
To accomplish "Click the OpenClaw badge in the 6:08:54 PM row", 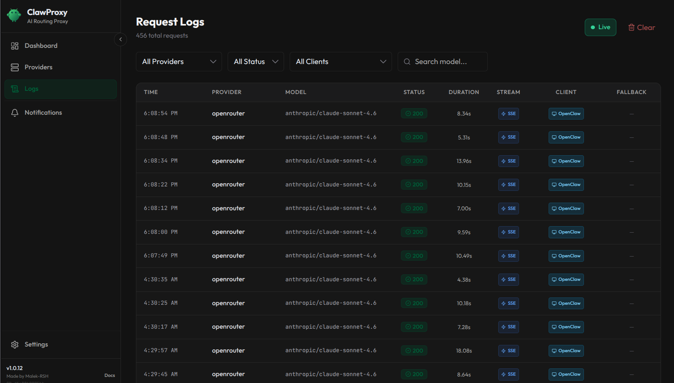I will (x=566, y=113).
